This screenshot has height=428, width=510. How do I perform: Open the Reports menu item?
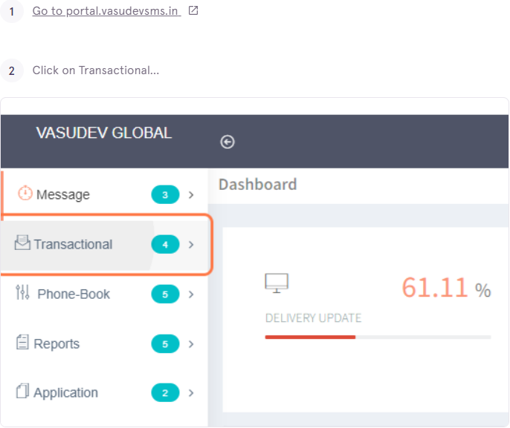tap(104, 343)
